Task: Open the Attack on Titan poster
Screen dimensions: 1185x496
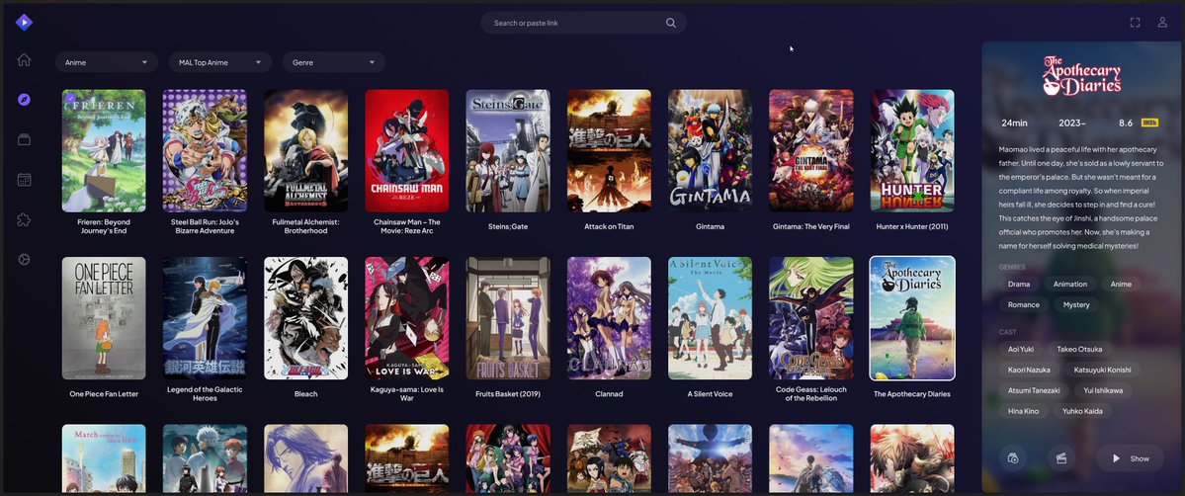Action: tap(609, 150)
